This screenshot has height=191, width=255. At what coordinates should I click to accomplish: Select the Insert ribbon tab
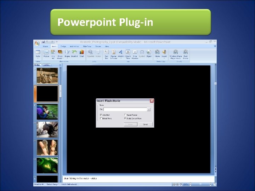tap(54, 46)
